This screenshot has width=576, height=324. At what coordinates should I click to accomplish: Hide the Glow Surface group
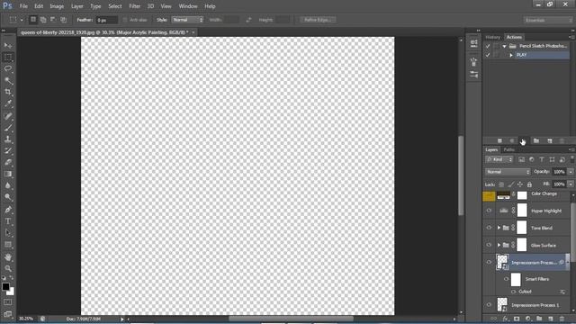[x=489, y=245]
